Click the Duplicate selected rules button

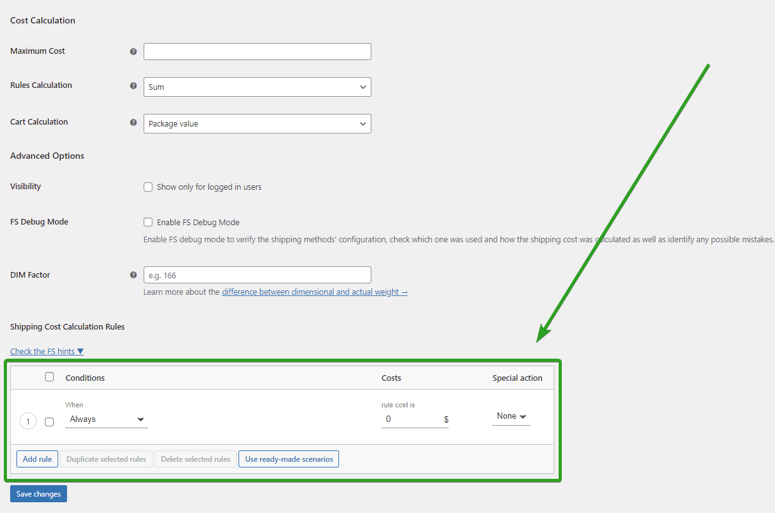(106, 459)
